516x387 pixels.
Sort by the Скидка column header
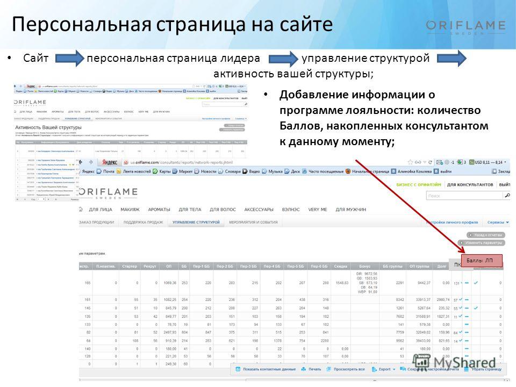click(x=341, y=266)
